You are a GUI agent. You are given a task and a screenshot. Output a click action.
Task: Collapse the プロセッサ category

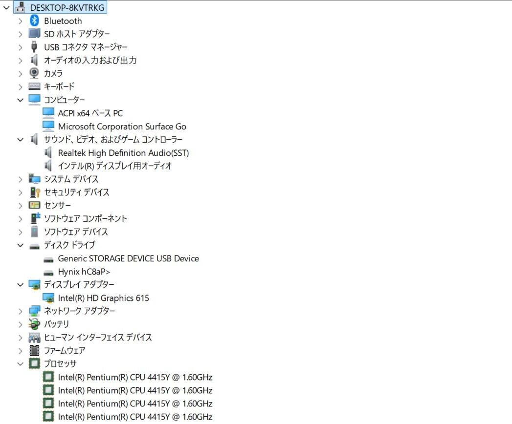click(20, 363)
